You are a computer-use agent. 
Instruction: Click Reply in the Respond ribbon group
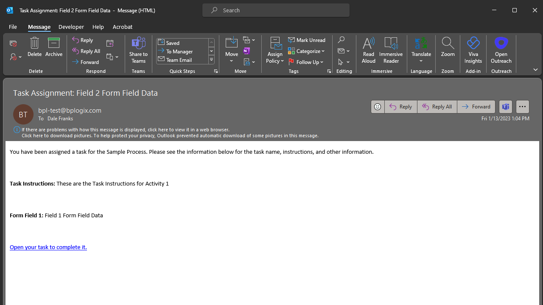click(x=83, y=40)
